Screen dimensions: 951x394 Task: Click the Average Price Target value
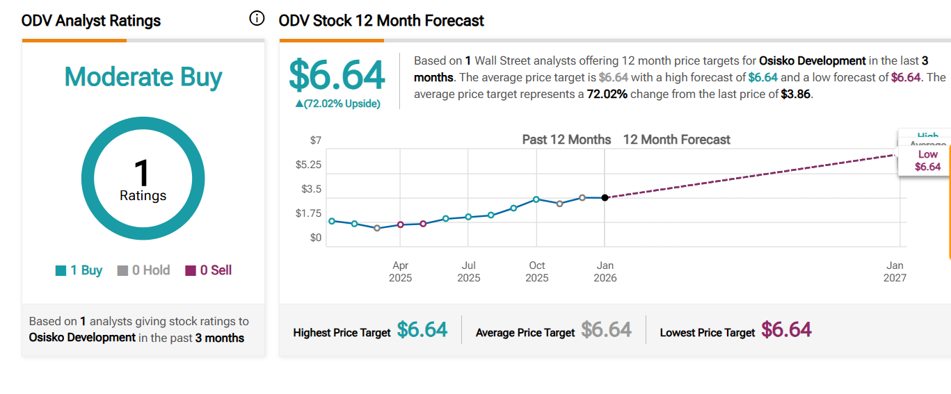606,330
